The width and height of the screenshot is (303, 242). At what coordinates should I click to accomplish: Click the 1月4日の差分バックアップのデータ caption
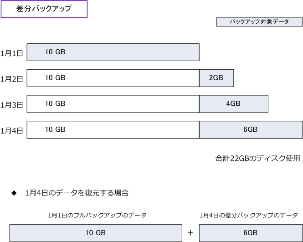click(249, 215)
